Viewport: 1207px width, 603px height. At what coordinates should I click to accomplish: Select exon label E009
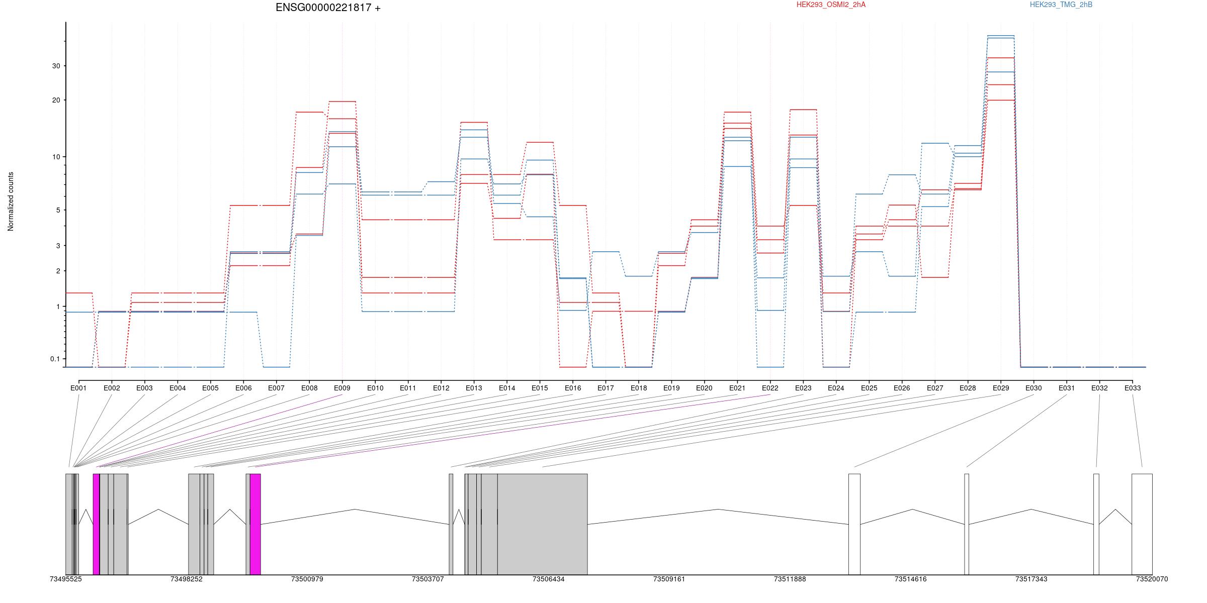point(342,388)
